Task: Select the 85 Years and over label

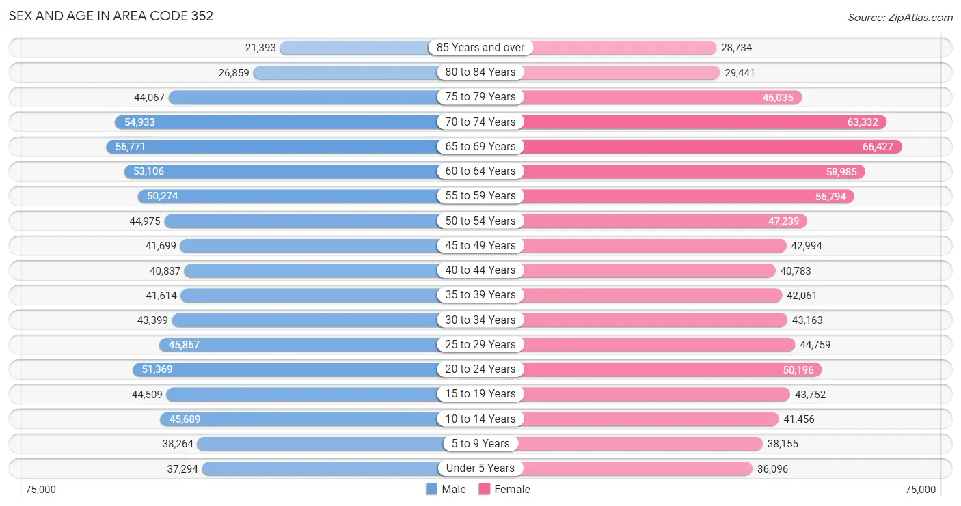Action: click(x=481, y=47)
